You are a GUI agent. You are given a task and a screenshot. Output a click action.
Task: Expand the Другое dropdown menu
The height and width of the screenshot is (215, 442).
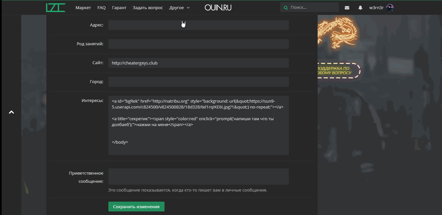[x=180, y=8]
